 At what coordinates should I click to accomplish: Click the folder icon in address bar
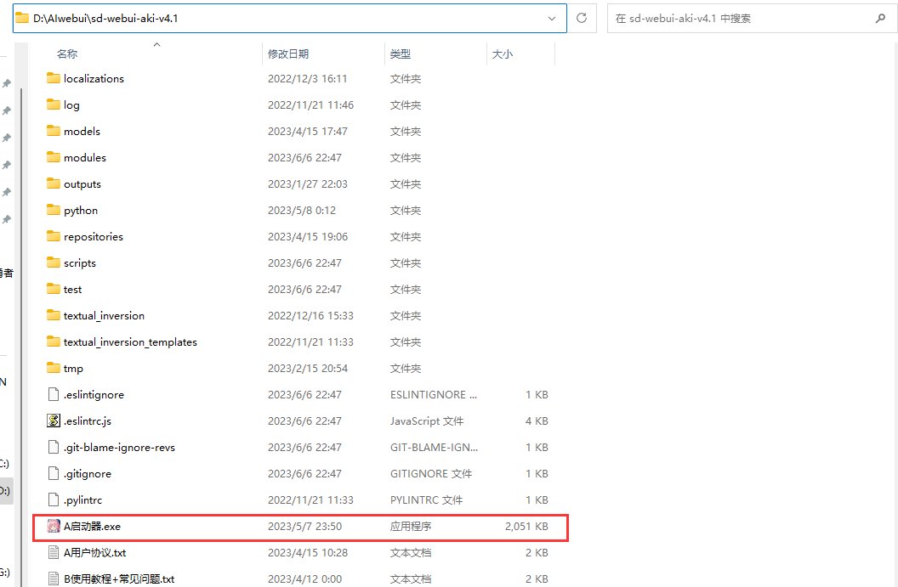[x=23, y=18]
